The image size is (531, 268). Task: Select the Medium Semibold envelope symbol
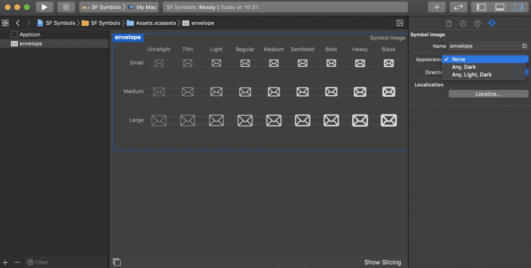tap(302, 92)
